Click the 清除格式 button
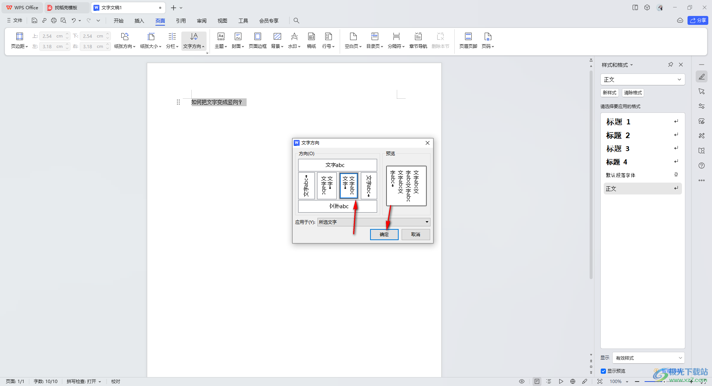712x386 pixels. (x=633, y=93)
